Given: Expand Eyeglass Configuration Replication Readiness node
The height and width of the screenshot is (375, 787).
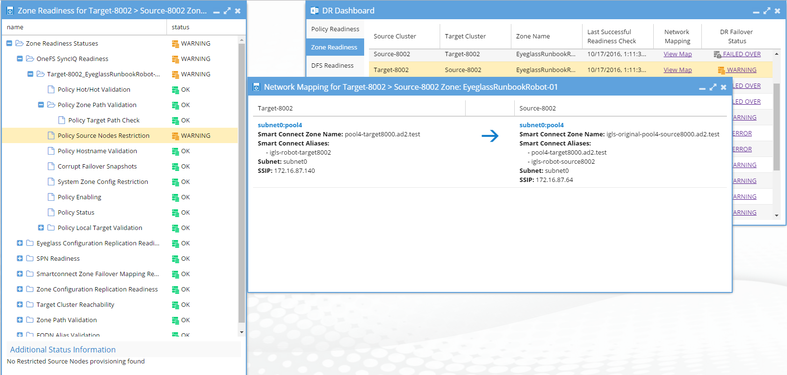Looking at the screenshot, I should coord(20,243).
